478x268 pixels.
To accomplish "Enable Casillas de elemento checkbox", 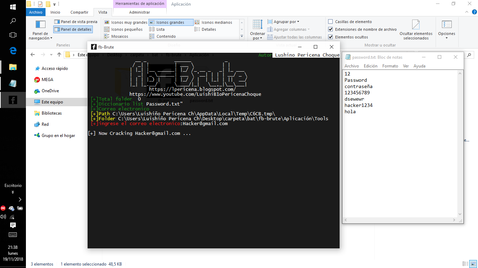I will 330,22.
